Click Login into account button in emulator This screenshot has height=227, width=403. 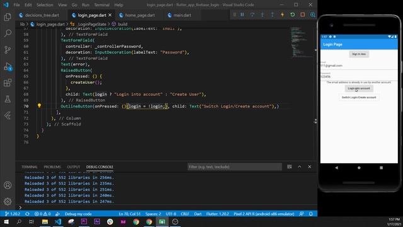click(359, 88)
